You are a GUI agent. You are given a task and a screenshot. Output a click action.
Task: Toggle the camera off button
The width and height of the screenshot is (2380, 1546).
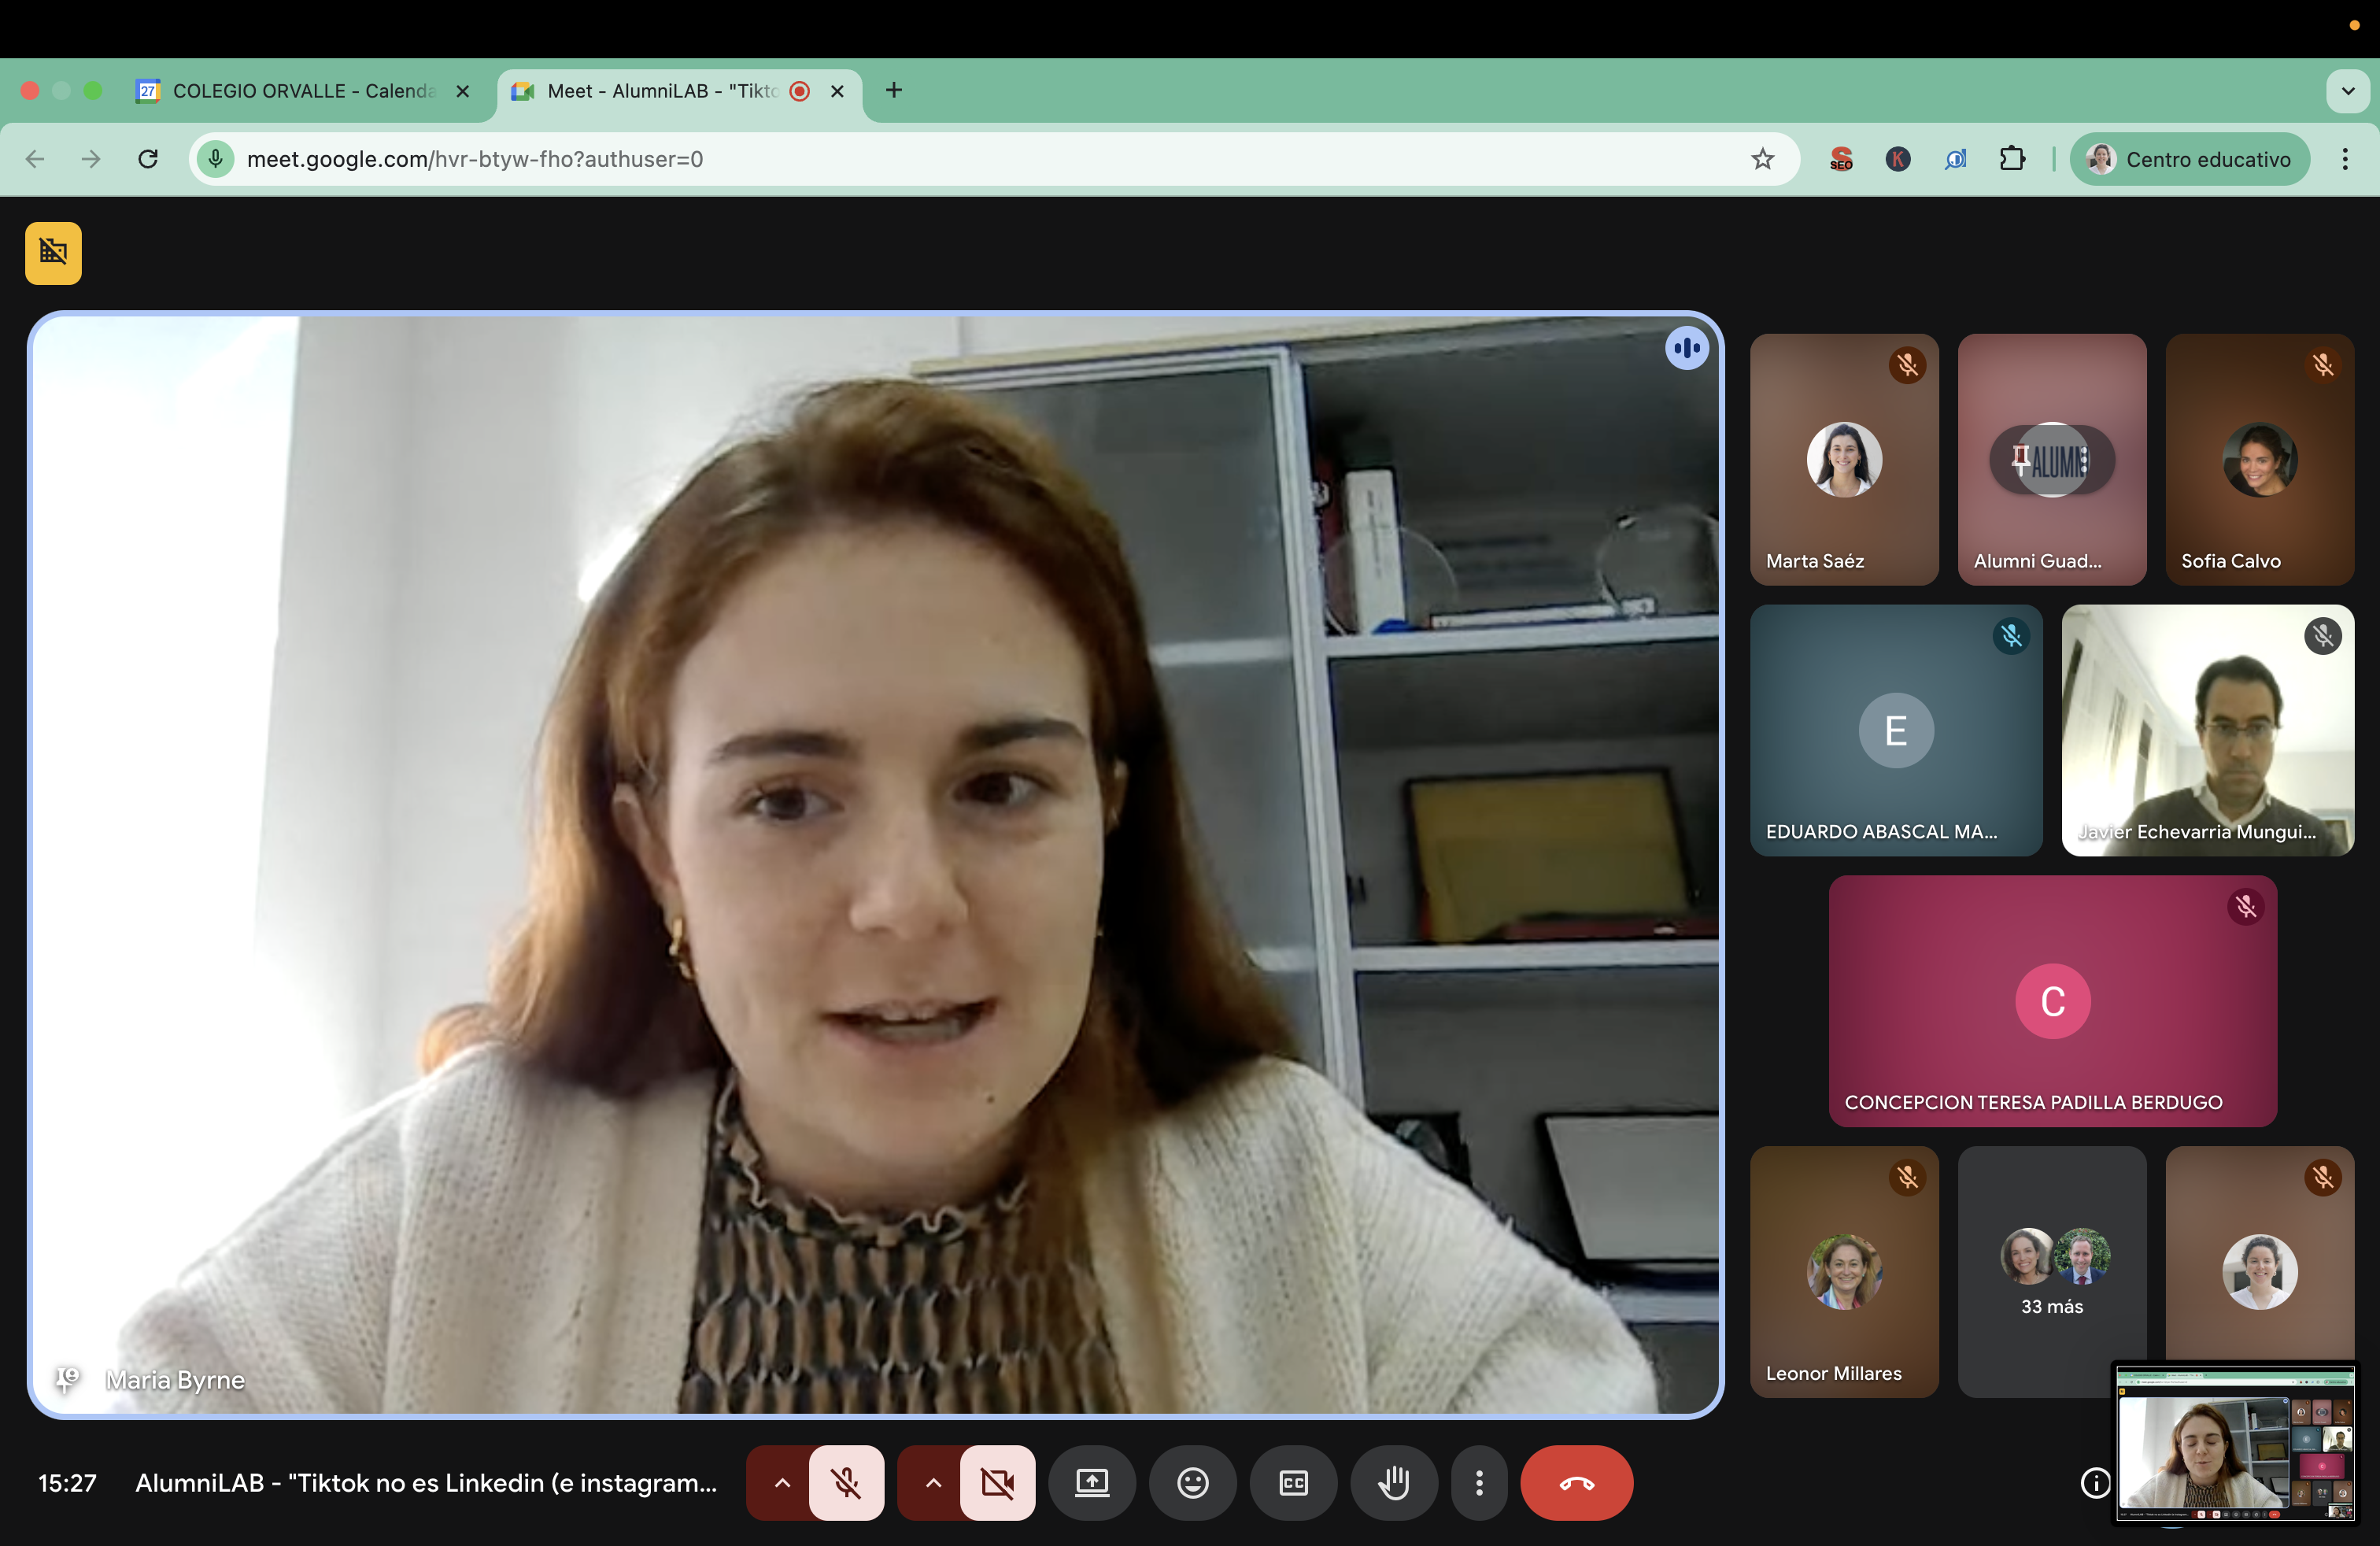(x=997, y=1482)
